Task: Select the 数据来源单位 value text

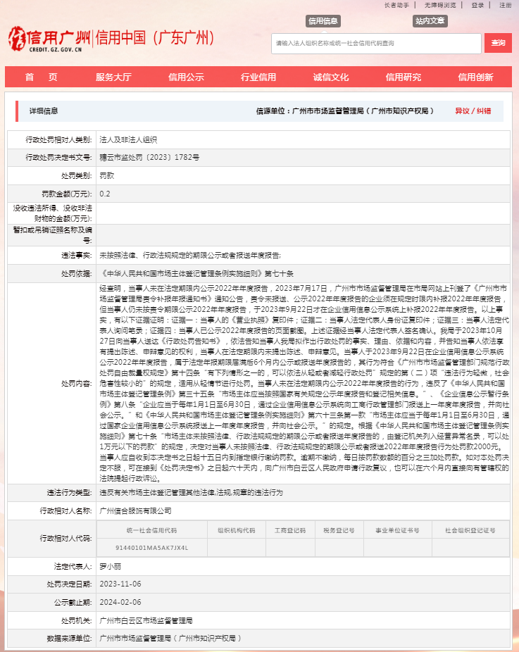Action: pyautogui.click(x=170, y=639)
